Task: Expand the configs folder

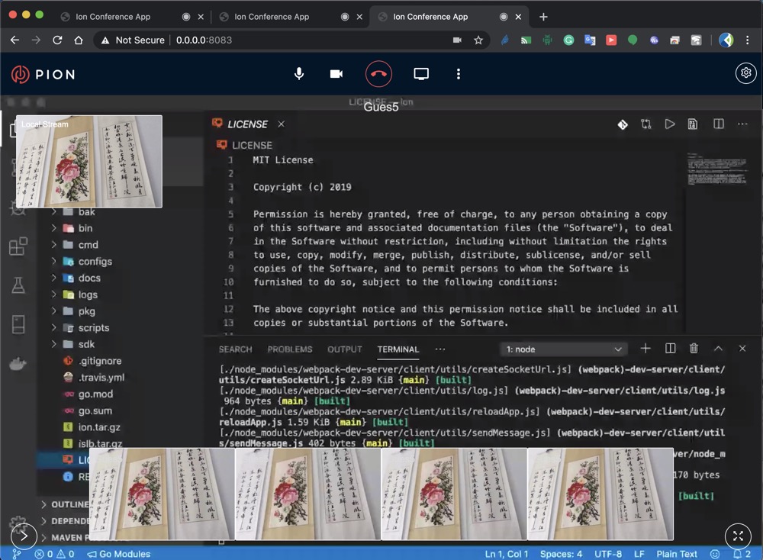Action: coord(95,261)
